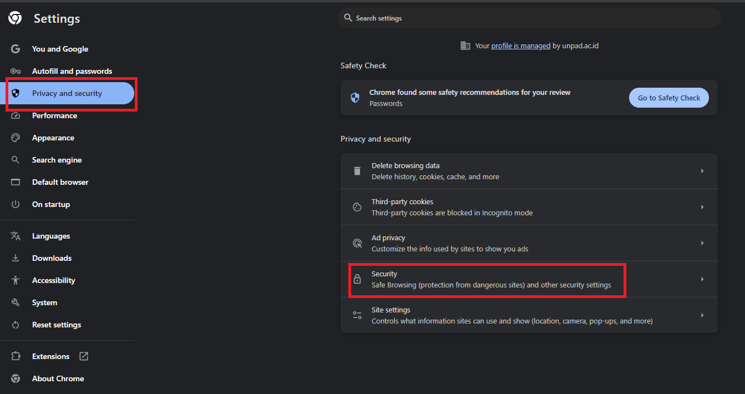Open Third-party cookies title
Image resolution: width=745 pixels, height=394 pixels.
pos(402,201)
